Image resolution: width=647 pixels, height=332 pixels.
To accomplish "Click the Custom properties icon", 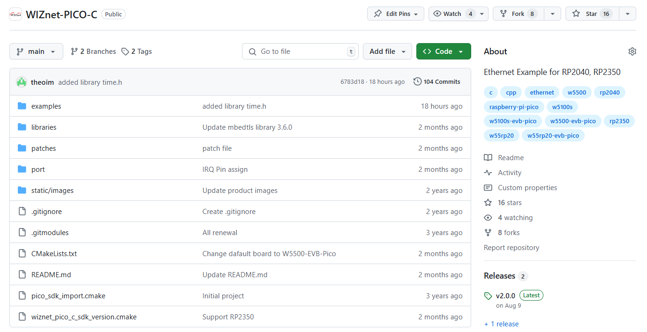I will 488,188.
